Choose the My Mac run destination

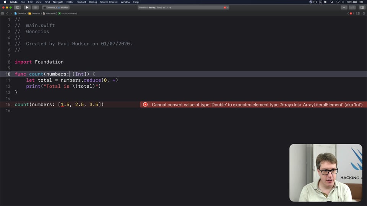tap(63, 8)
